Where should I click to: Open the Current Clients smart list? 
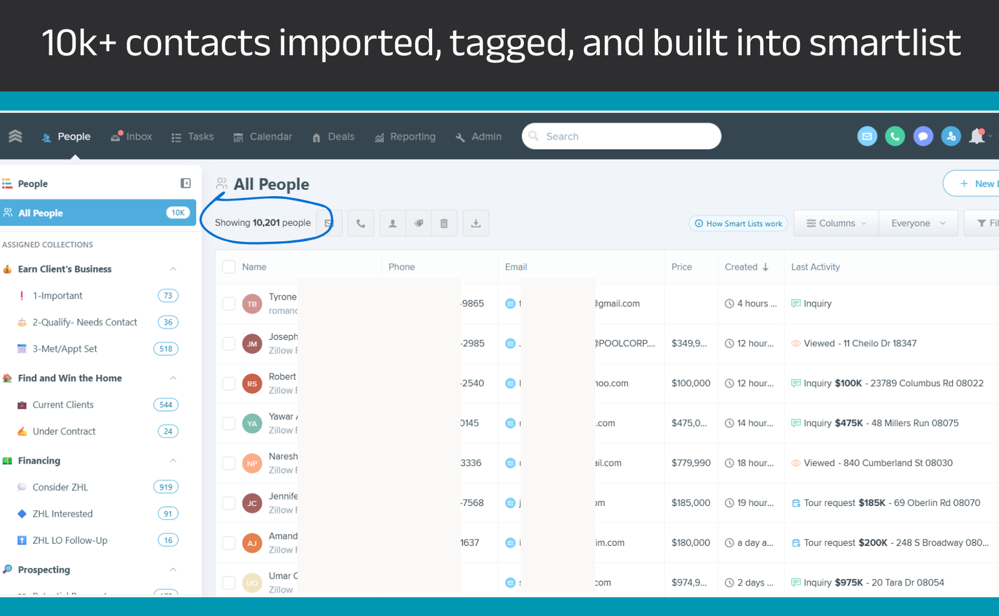pyautogui.click(x=63, y=405)
